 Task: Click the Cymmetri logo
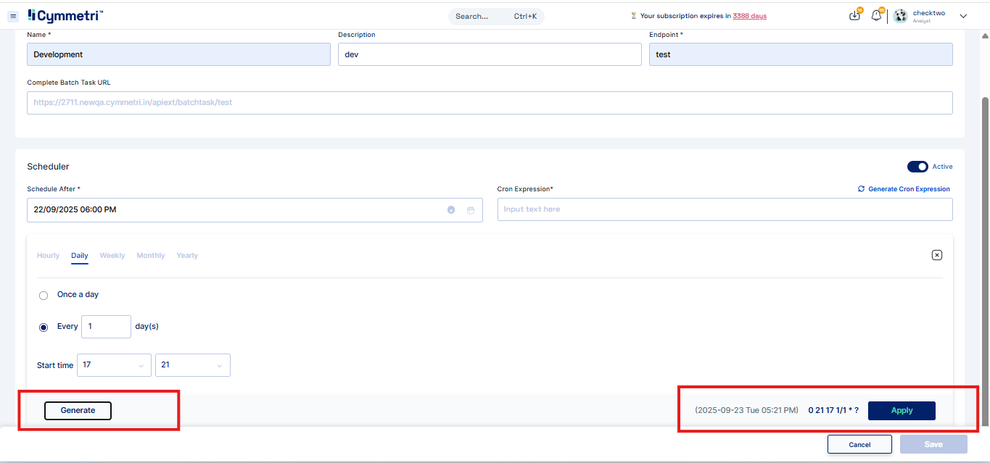65,16
